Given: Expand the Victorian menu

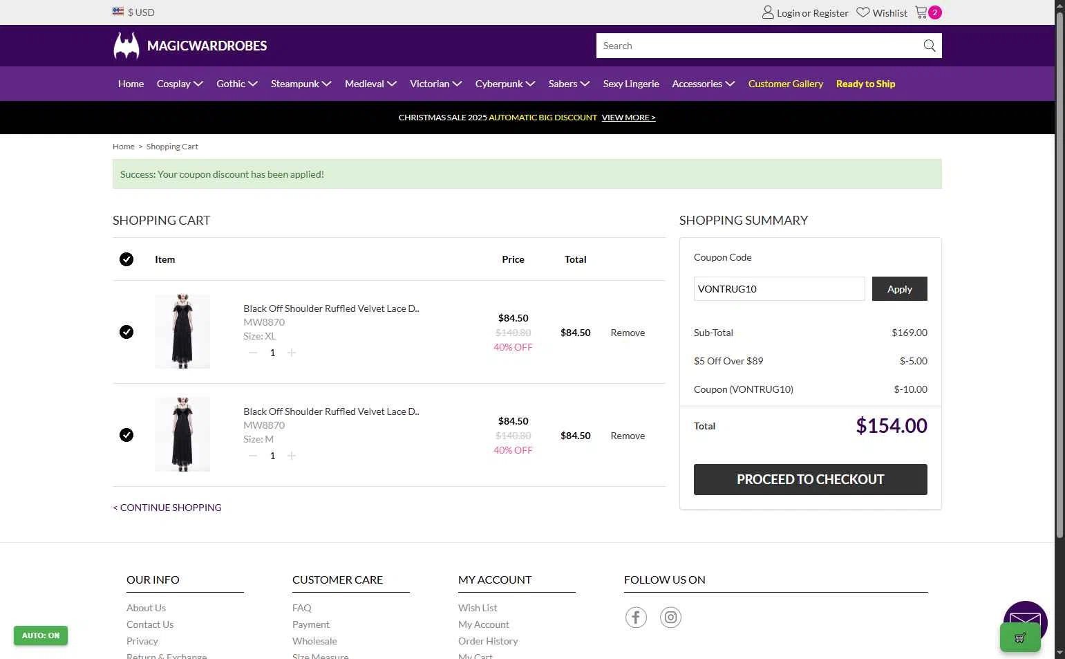Looking at the screenshot, I should (436, 84).
